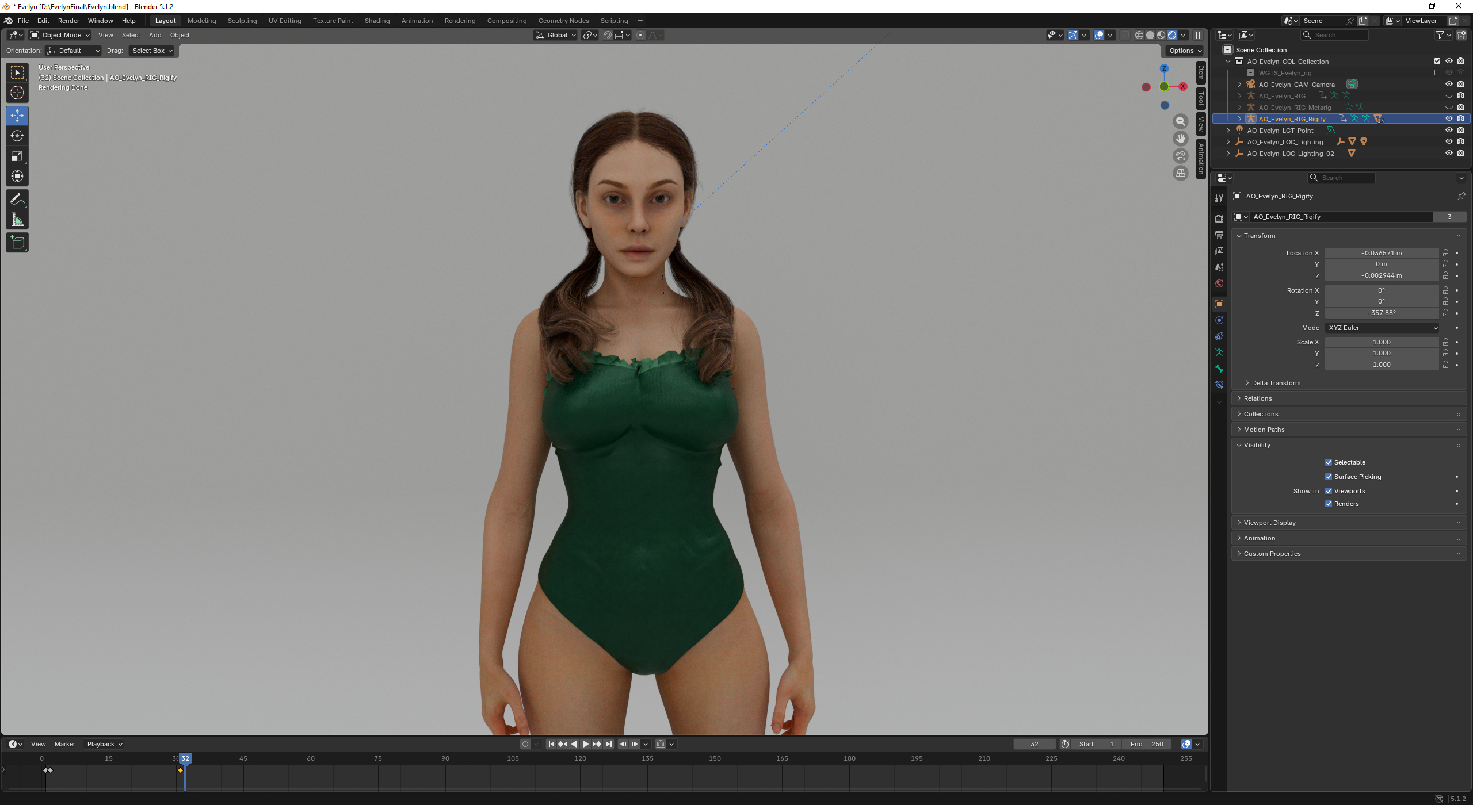Activate the Scale tool
Screen dimensions: 1473x805
pyautogui.click(x=17, y=156)
